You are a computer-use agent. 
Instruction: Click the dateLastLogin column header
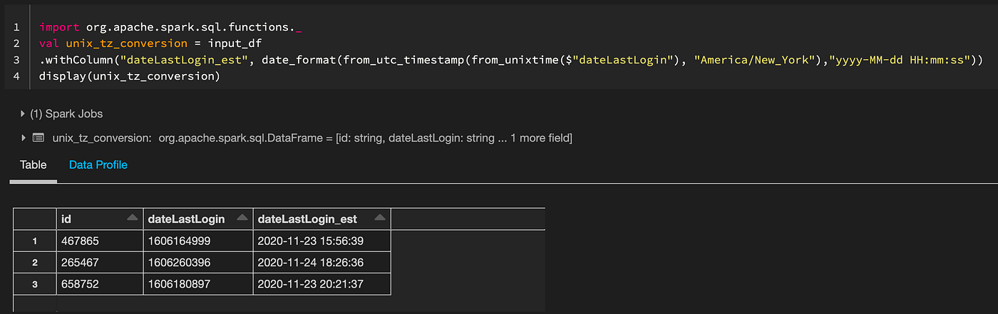point(186,219)
